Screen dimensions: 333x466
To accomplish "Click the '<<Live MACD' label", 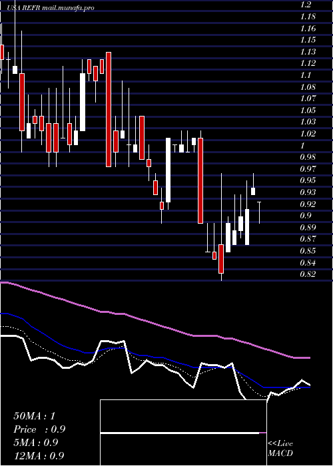I will (x=280, y=448).
